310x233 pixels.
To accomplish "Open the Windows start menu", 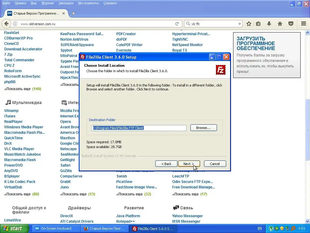I will pos(15,228).
